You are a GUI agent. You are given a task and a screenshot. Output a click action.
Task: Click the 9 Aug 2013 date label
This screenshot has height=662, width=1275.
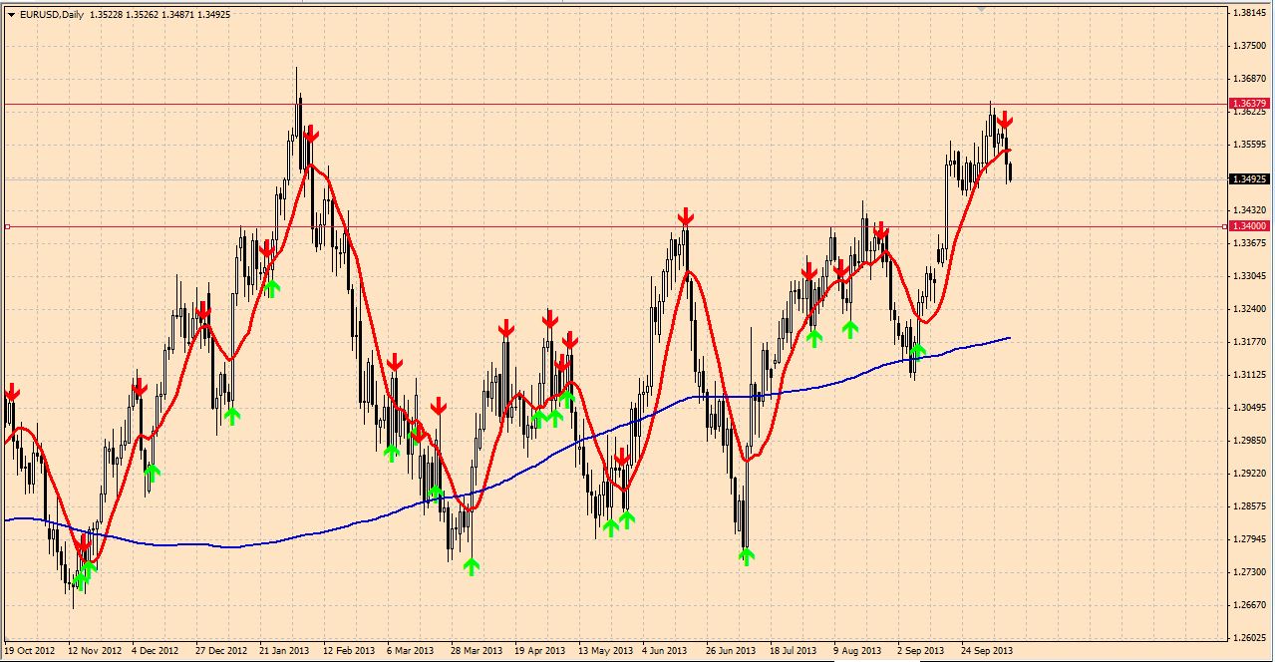point(857,651)
